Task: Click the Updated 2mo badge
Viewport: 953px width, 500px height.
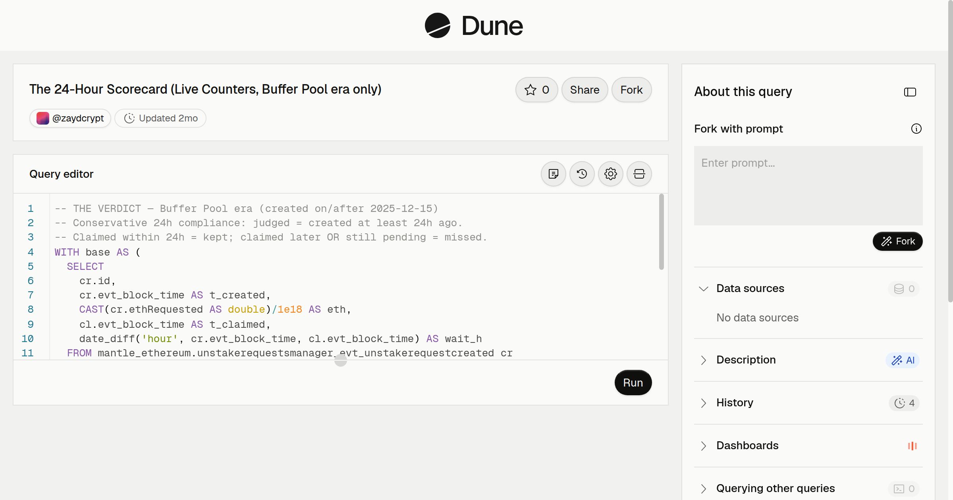Action: point(160,118)
